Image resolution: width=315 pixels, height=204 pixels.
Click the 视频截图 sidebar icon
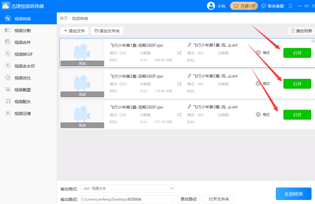point(8,89)
